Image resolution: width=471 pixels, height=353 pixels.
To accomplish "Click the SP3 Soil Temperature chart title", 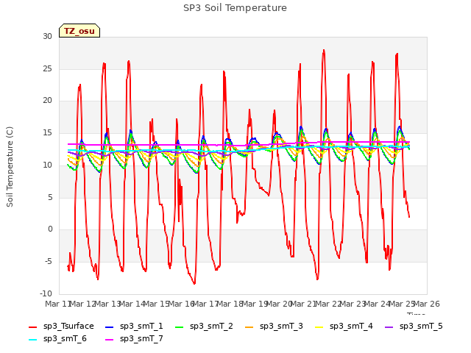I will (x=235, y=8).
